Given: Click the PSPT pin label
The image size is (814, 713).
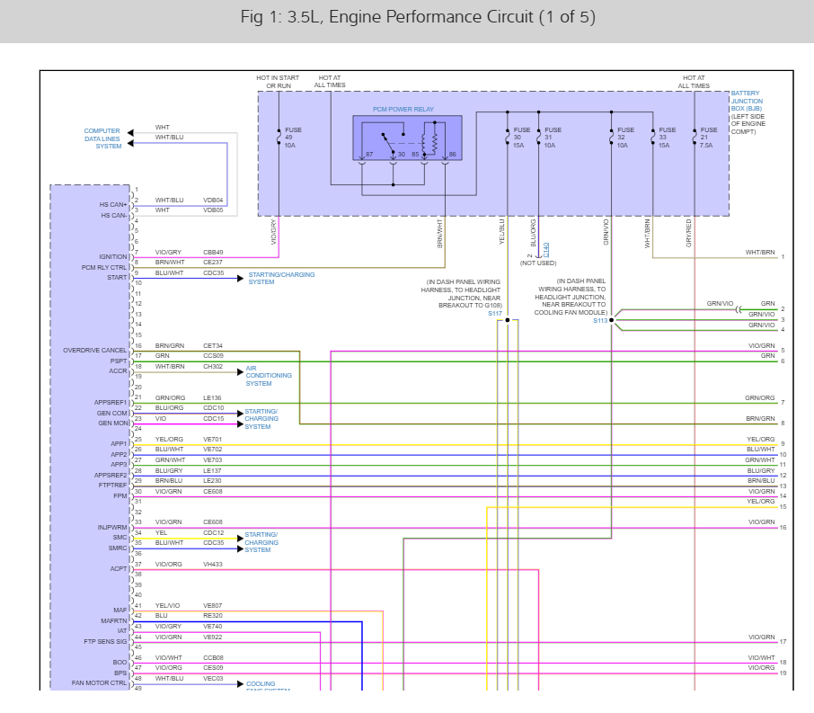Looking at the screenshot, I should (x=119, y=361).
